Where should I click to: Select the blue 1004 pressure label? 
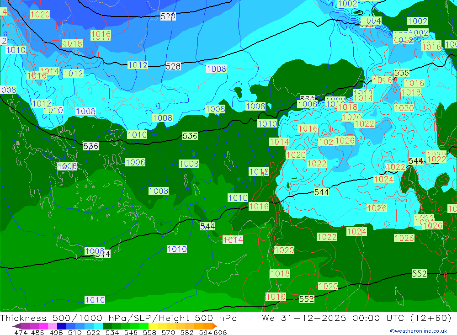(x=371, y=21)
